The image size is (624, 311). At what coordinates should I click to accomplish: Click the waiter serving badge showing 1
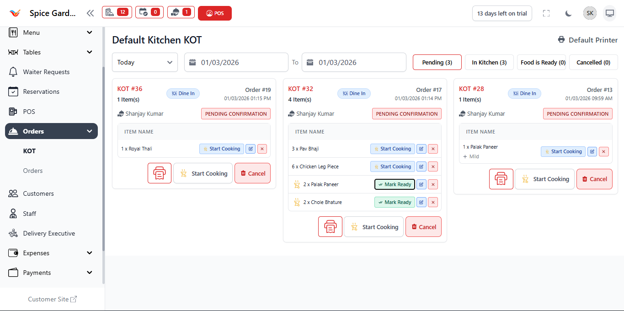(x=181, y=13)
